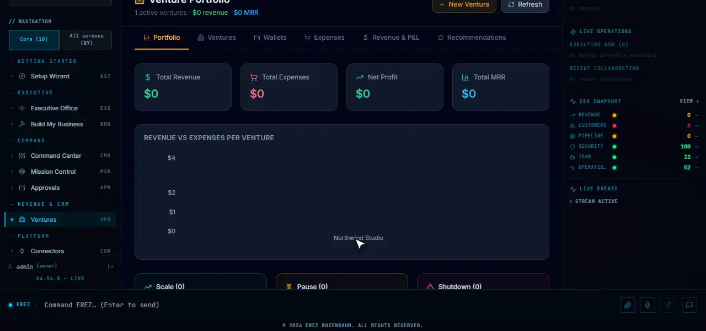Open the Recommendations tab
The width and height of the screenshot is (706, 331).
(x=472, y=38)
